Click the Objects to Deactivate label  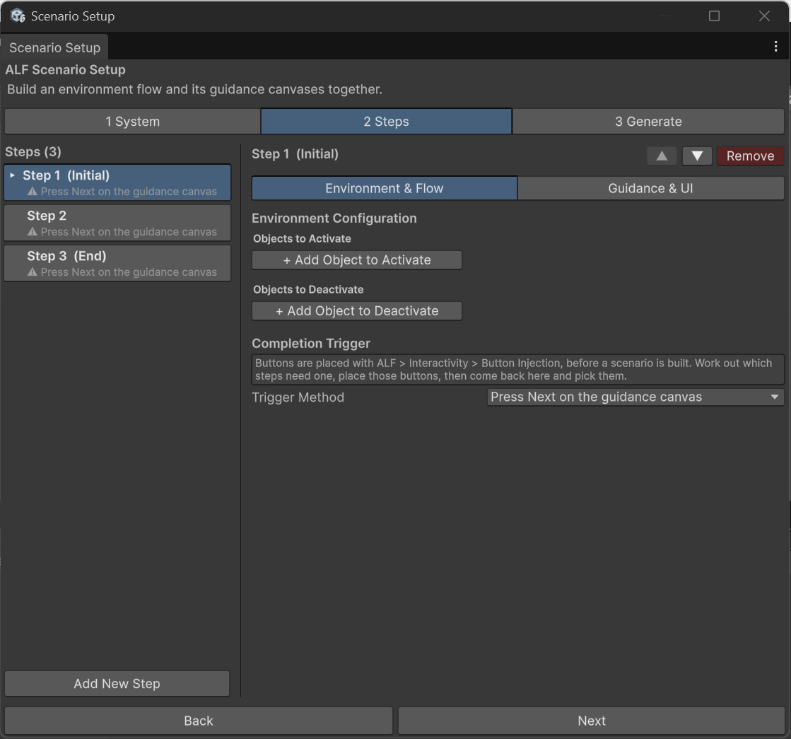(x=308, y=289)
